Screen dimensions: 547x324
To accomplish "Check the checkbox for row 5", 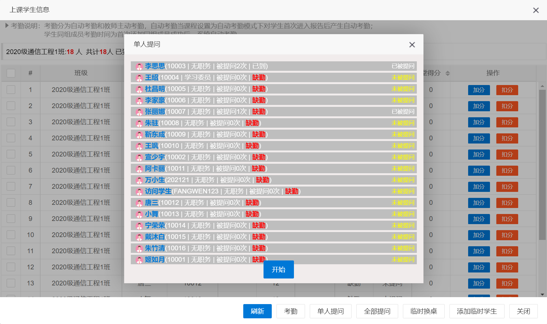I will (x=11, y=154).
